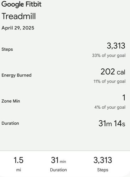Open the Steps row label

(x=7, y=49)
